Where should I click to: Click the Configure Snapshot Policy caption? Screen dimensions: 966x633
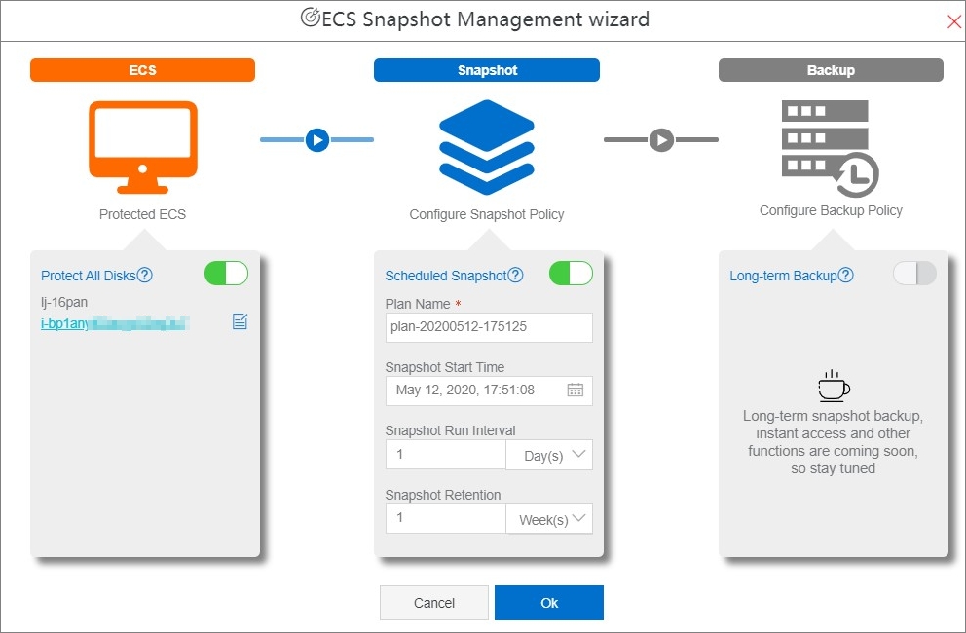click(x=487, y=214)
